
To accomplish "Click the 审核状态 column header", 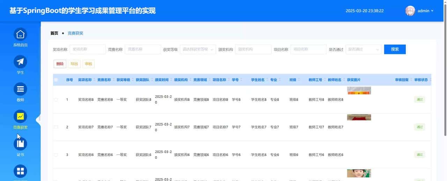I will click(x=421, y=80).
